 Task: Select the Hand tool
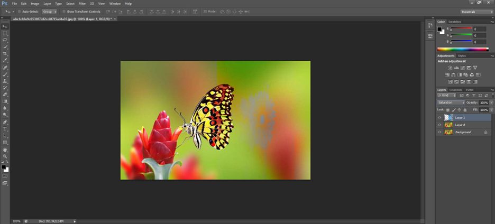(x=5, y=150)
